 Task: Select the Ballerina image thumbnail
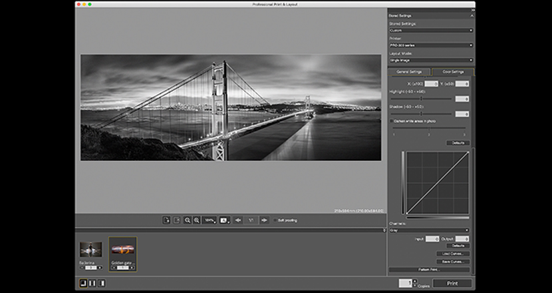[90, 250]
